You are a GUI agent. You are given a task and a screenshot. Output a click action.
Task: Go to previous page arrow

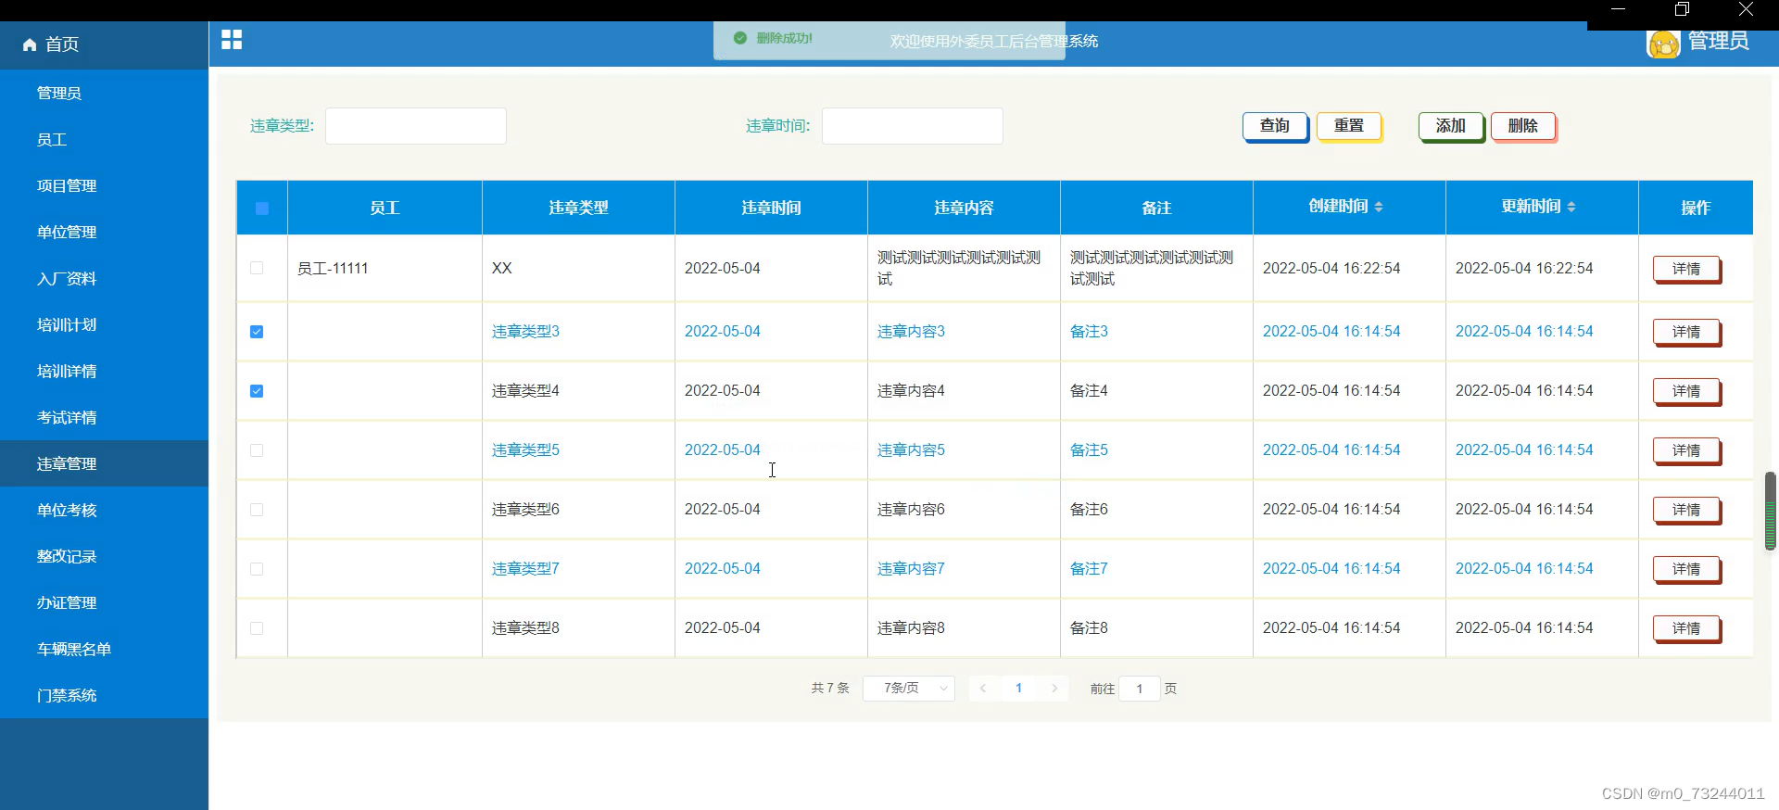pyautogui.click(x=983, y=689)
